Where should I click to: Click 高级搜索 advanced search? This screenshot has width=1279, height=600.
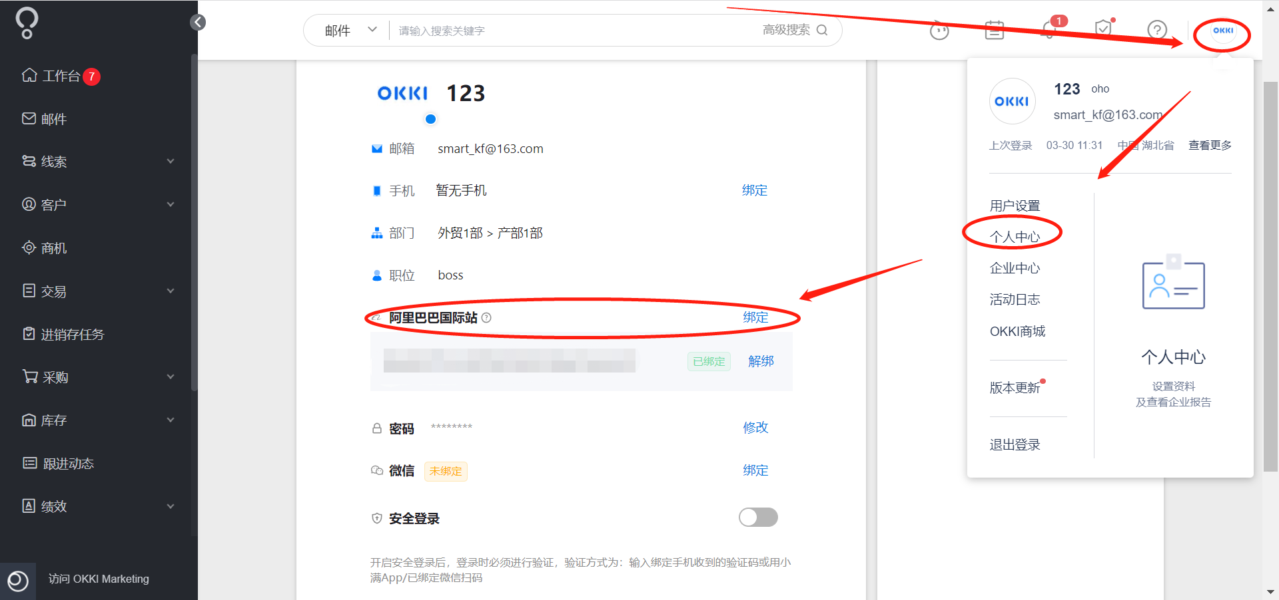(786, 30)
